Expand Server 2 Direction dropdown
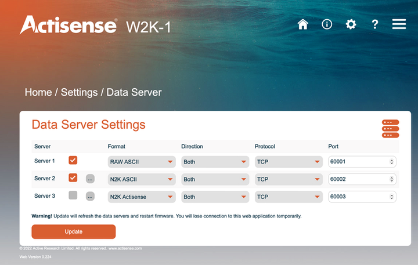This screenshot has height=265, width=418. point(215,179)
